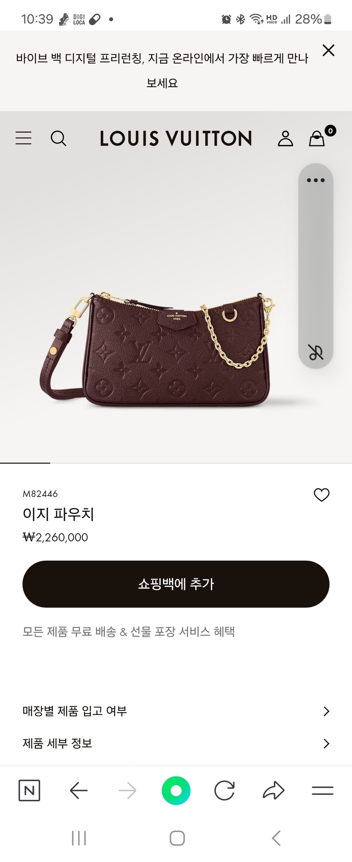
Task: Open the account profile icon
Action: [285, 138]
